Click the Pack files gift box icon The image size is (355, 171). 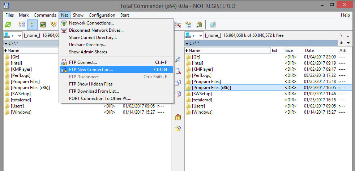[178, 118]
